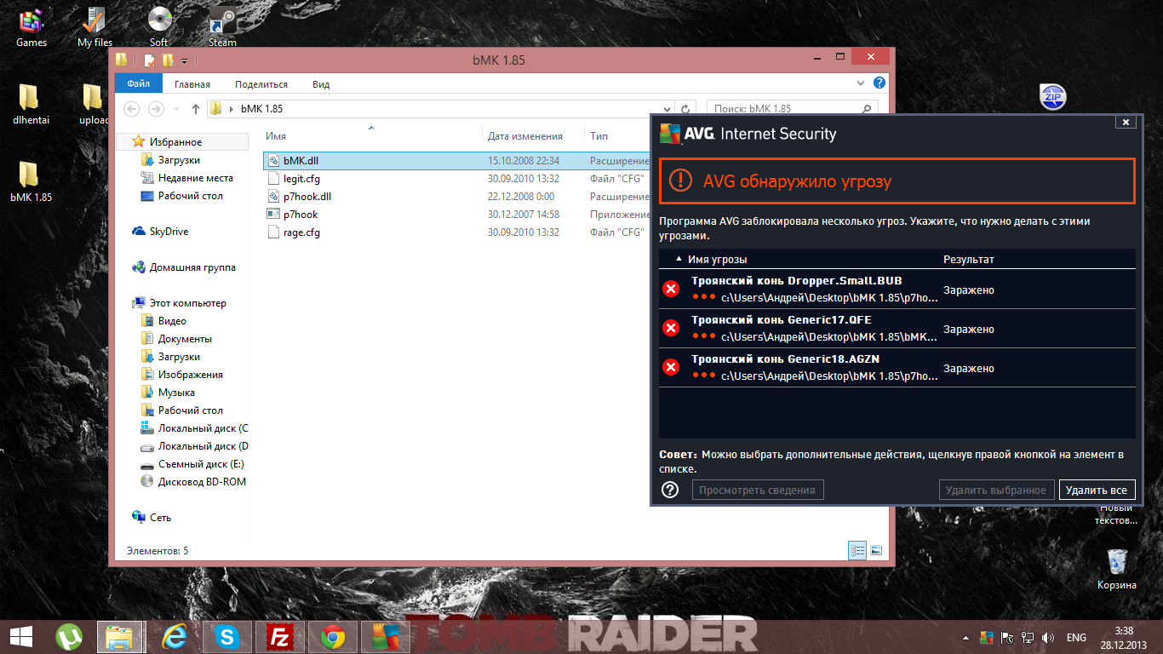Image resolution: width=1163 pixels, height=654 pixels.
Task: Open the taskbar clock and date
Action: click(1124, 637)
